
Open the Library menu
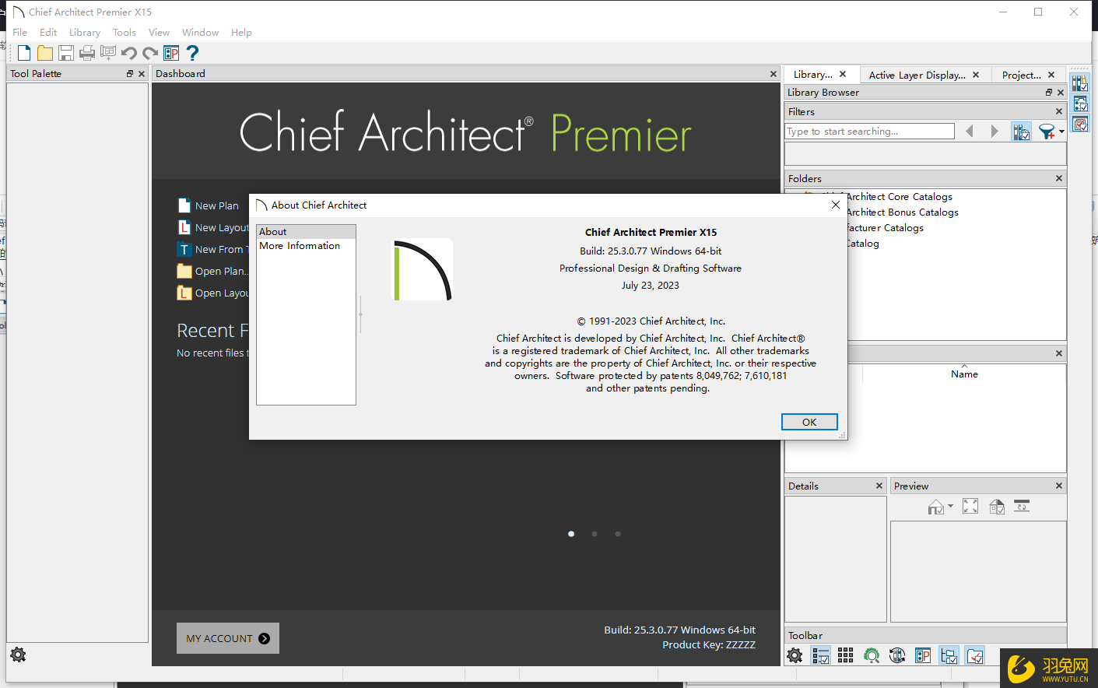[84, 33]
